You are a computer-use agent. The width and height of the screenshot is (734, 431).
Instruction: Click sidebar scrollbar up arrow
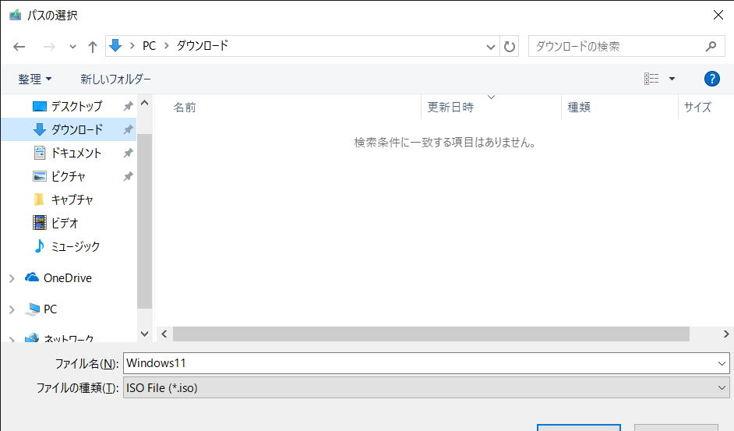coord(145,103)
